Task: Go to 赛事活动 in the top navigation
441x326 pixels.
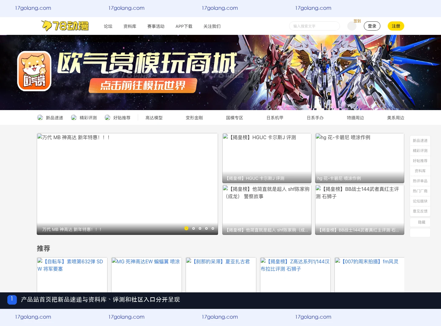Action: (x=156, y=26)
